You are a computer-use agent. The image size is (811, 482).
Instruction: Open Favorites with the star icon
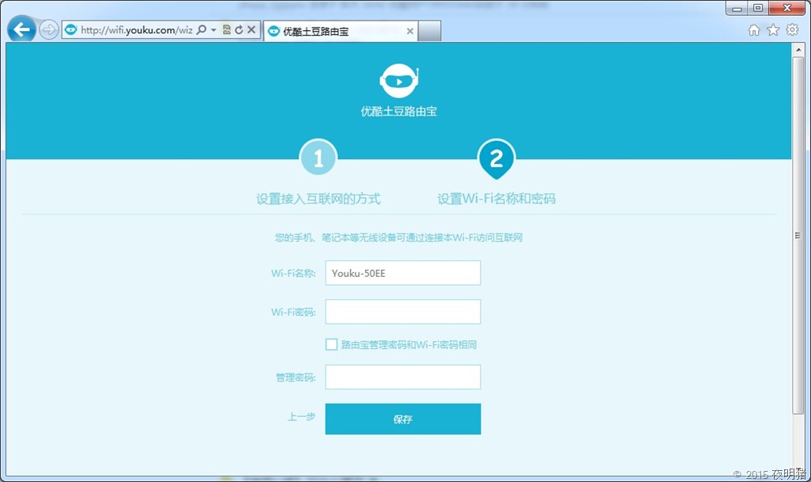tap(773, 30)
